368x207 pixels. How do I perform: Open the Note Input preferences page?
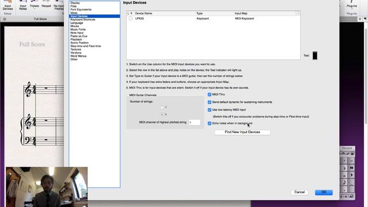77,33
